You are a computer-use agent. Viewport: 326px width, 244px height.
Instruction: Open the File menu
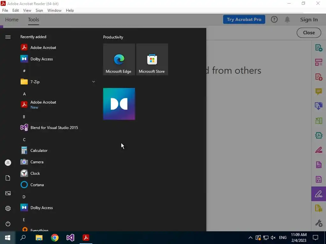5,10
